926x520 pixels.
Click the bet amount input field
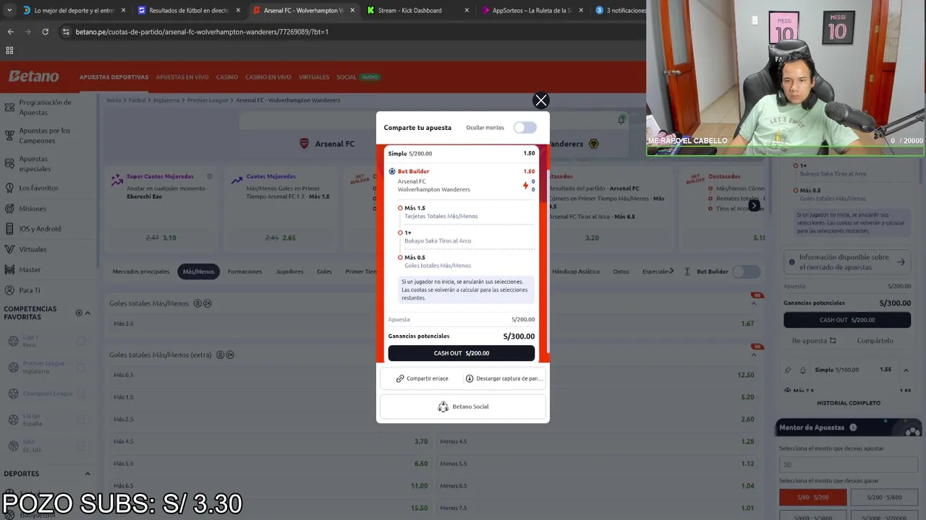tap(847, 464)
